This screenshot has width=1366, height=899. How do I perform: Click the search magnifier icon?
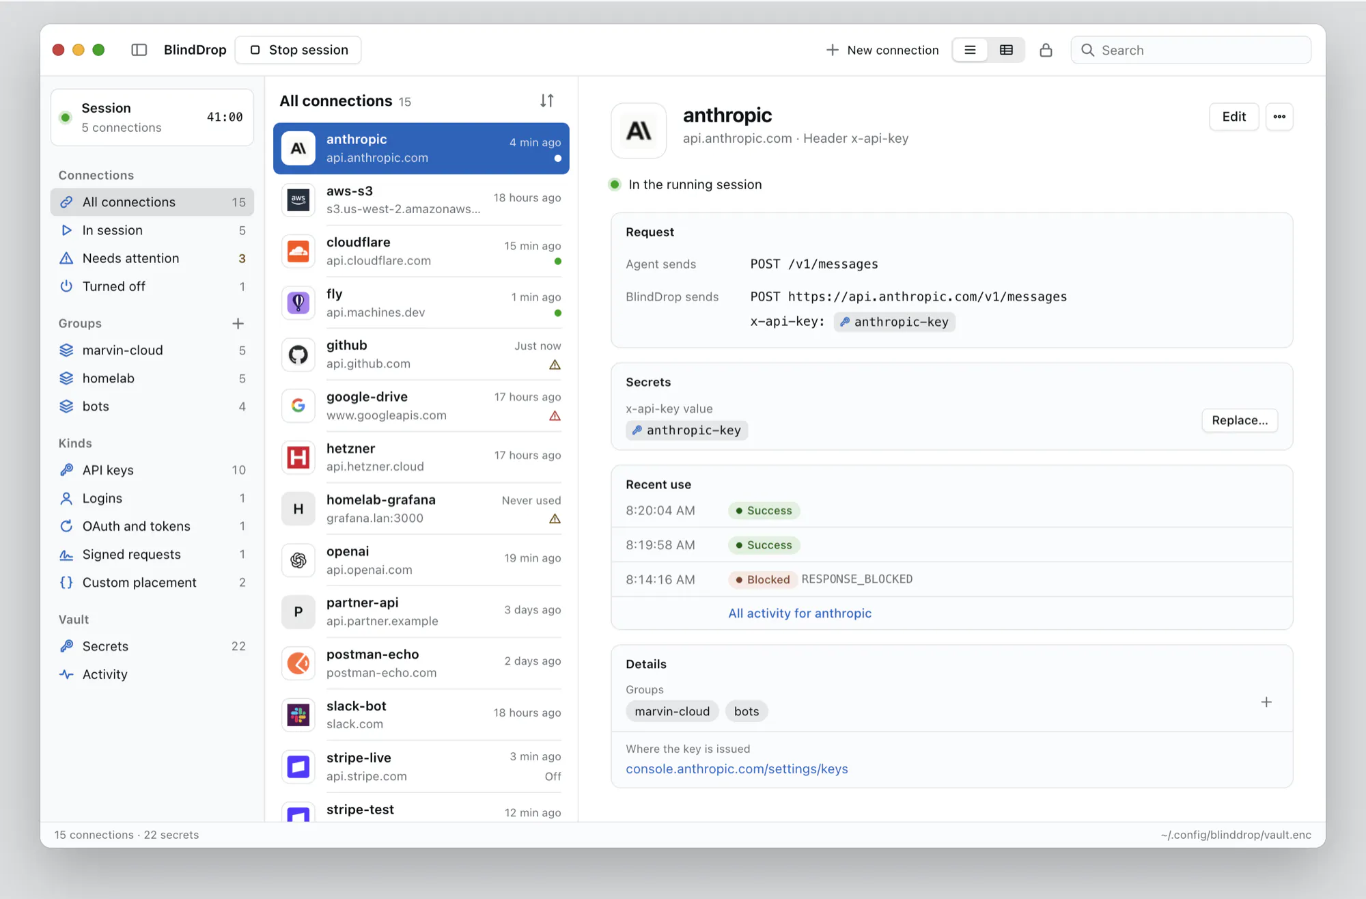click(x=1088, y=50)
